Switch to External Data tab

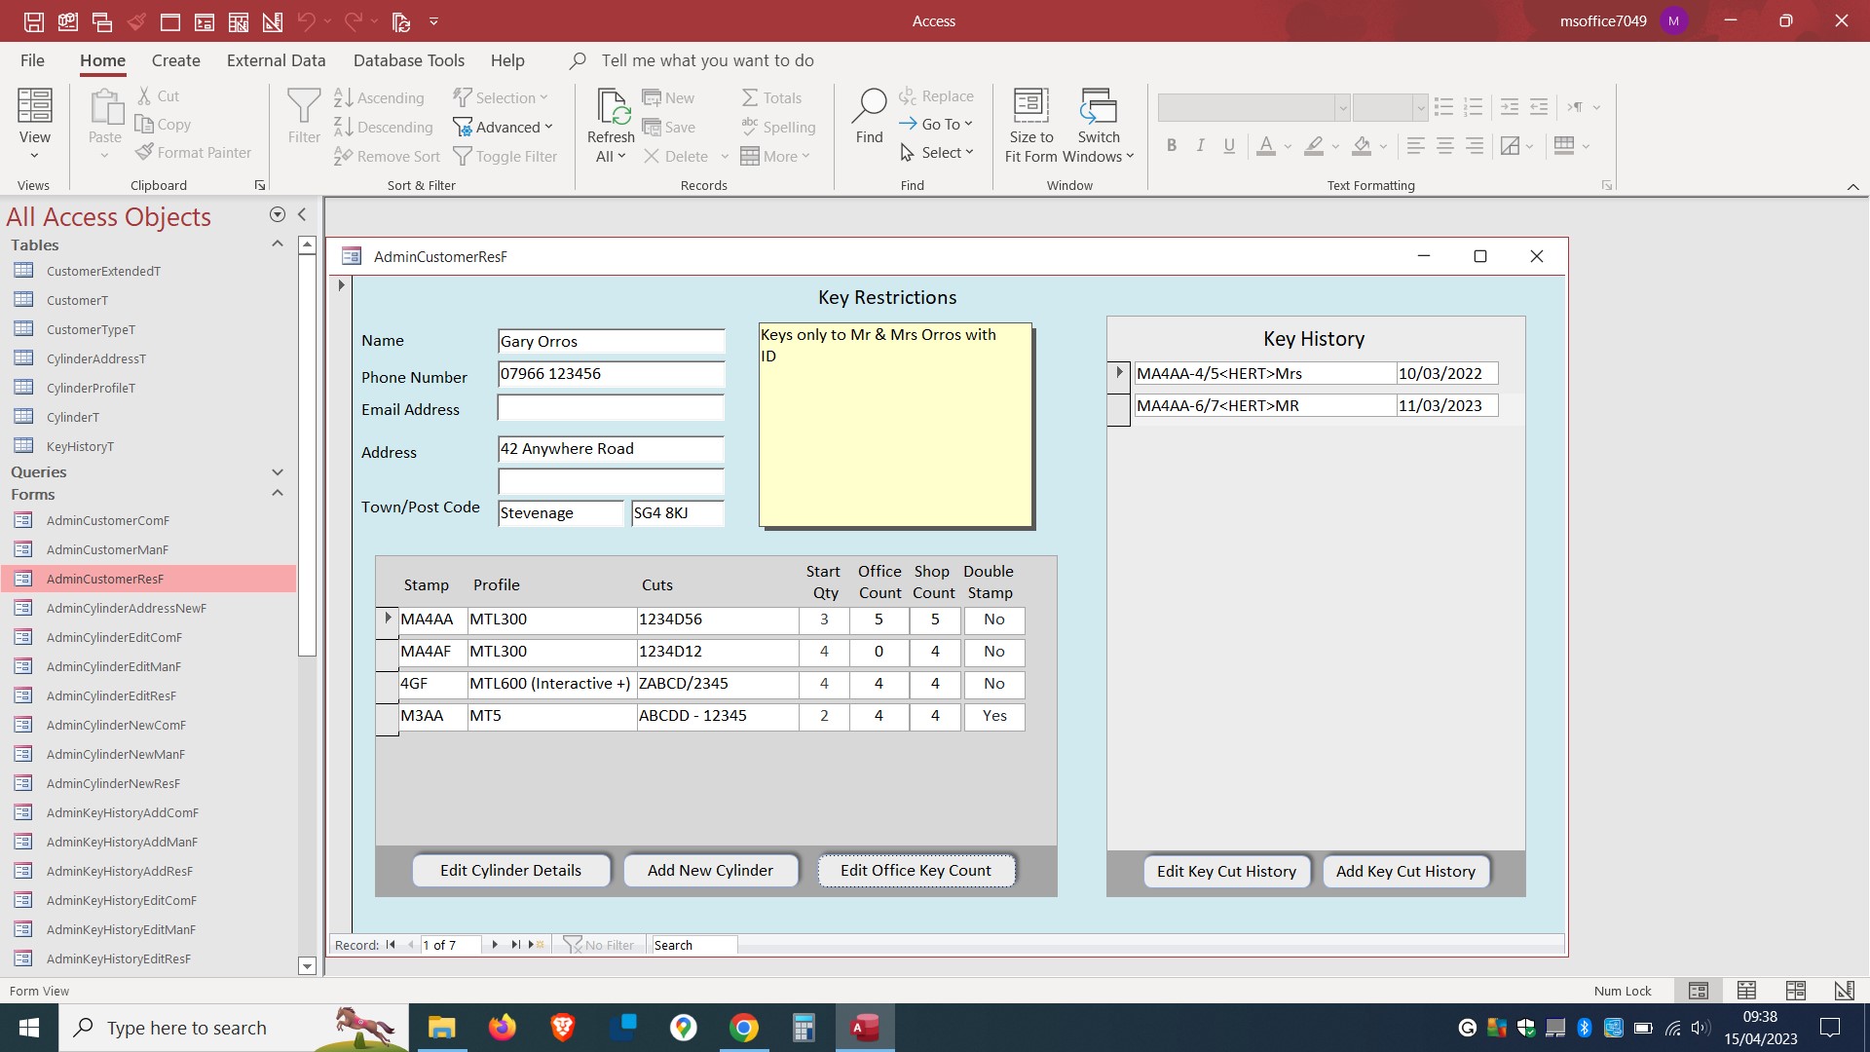coord(277,60)
